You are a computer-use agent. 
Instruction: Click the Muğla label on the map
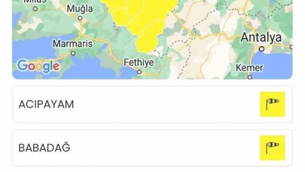[x=80, y=8]
